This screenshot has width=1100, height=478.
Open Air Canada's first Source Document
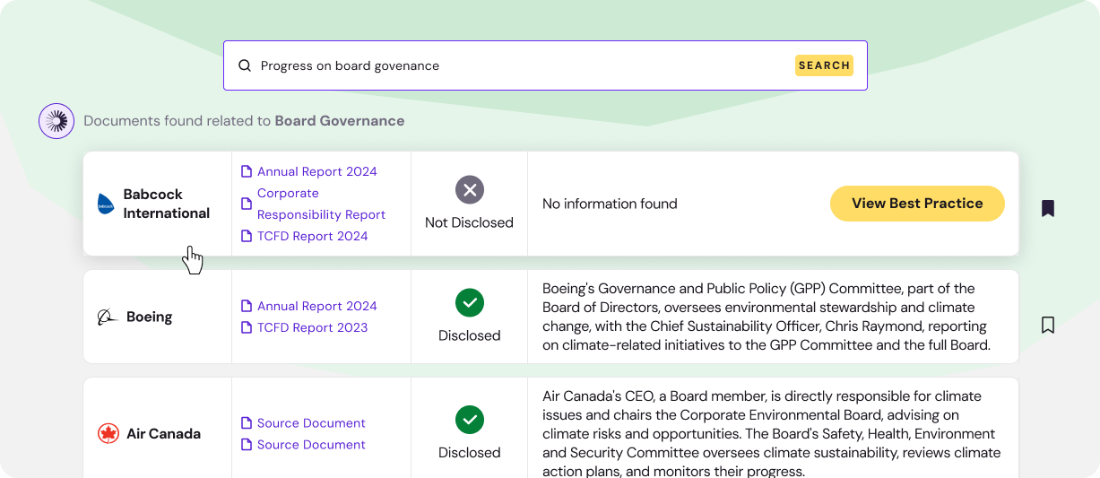310,423
